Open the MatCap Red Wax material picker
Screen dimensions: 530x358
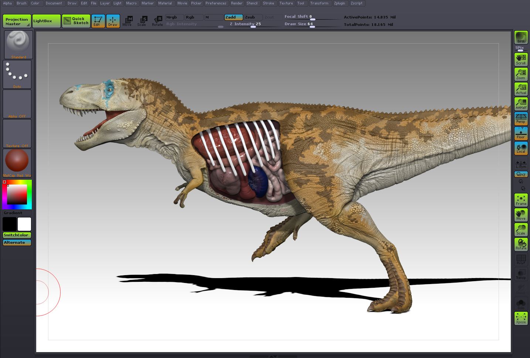pyautogui.click(x=17, y=163)
